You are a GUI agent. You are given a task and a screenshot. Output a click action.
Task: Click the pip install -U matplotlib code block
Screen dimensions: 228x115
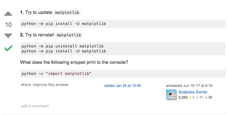pos(123,24)
